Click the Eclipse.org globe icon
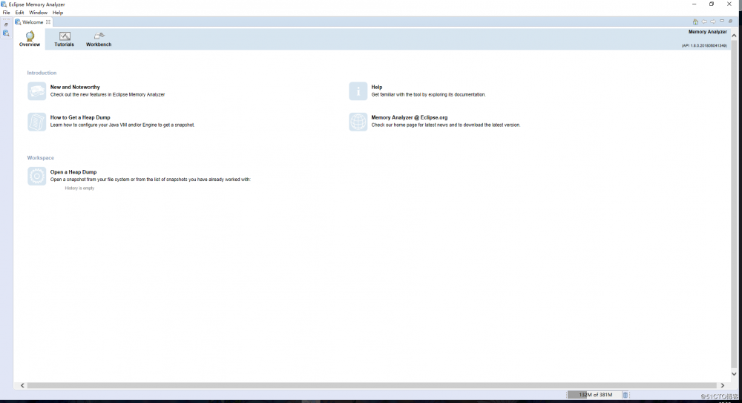This screenshot has height=403, width=742. pyautogui.click(x=358, y=122)
